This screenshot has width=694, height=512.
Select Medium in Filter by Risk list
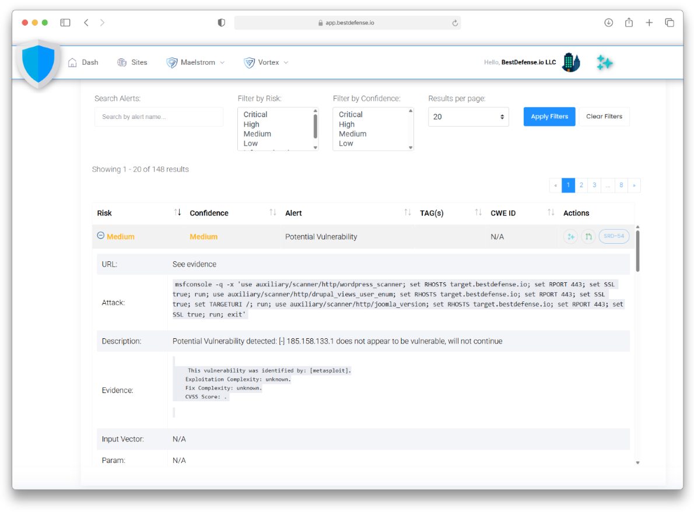[257, 134]
